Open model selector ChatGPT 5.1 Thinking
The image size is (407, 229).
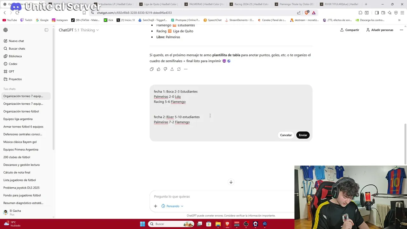point(79,30)
